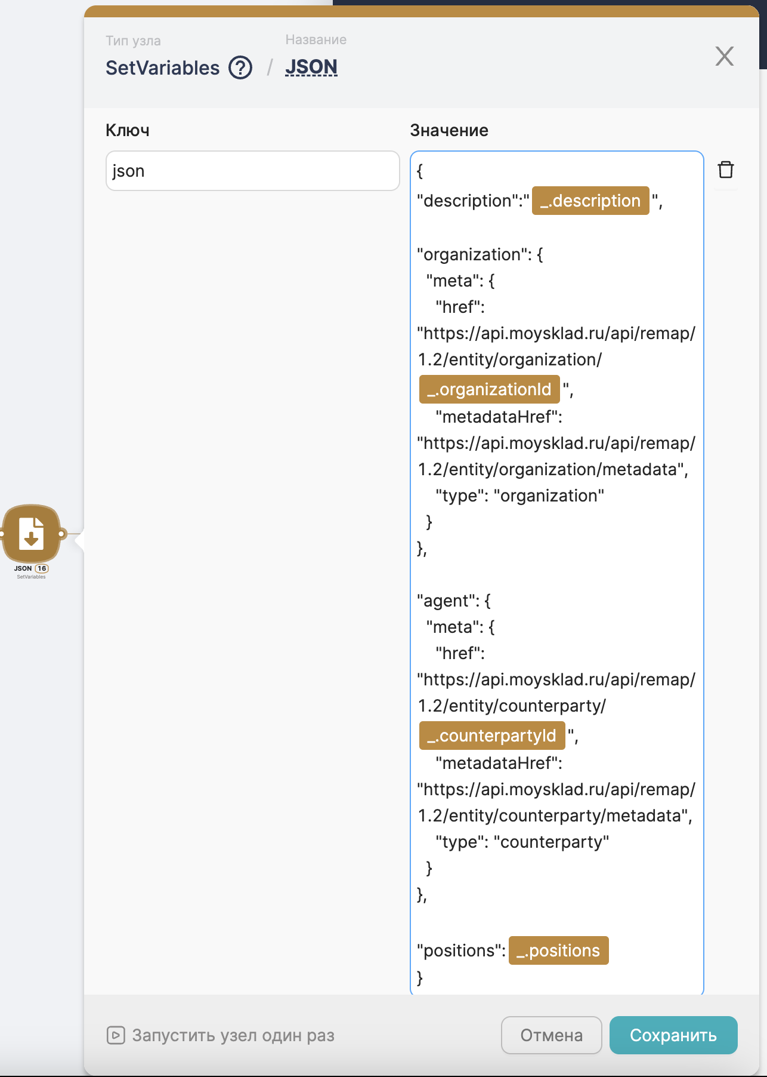This screenshot has width=767, height=1077.
Task: Click the 16 badge under the JSON node
Action: [42, 568]
